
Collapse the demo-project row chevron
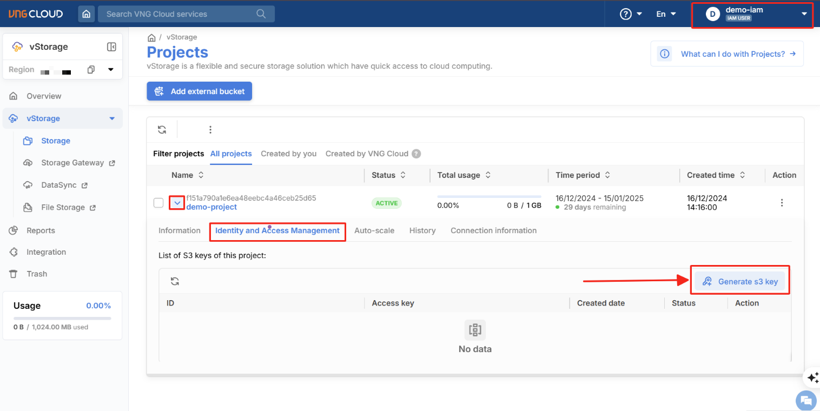[x=177, y=203]
